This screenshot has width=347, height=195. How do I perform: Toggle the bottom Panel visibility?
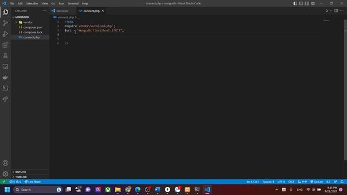(301, 3)
